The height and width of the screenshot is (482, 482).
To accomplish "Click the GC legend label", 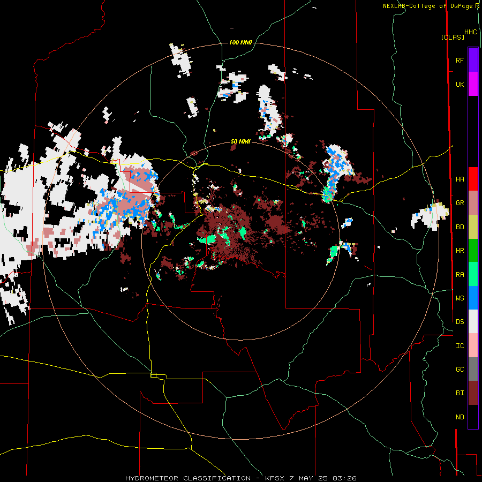I will (460, 369).
